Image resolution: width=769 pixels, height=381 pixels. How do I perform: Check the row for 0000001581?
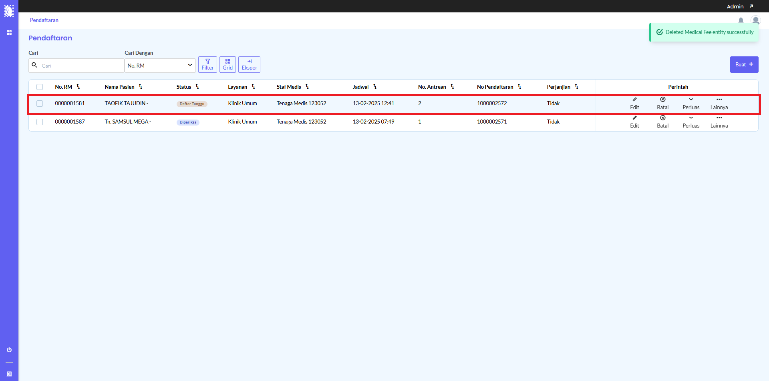pyautogui.click(x=40, y=104)
